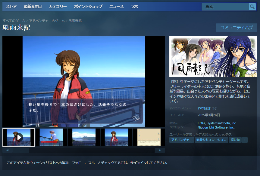The width and height of the screenshot is (260, 176).
Task: Open developer FOG link
Action: [201, 123]
